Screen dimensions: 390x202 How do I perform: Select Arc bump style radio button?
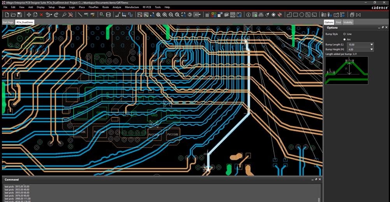[x=344, y=39]
